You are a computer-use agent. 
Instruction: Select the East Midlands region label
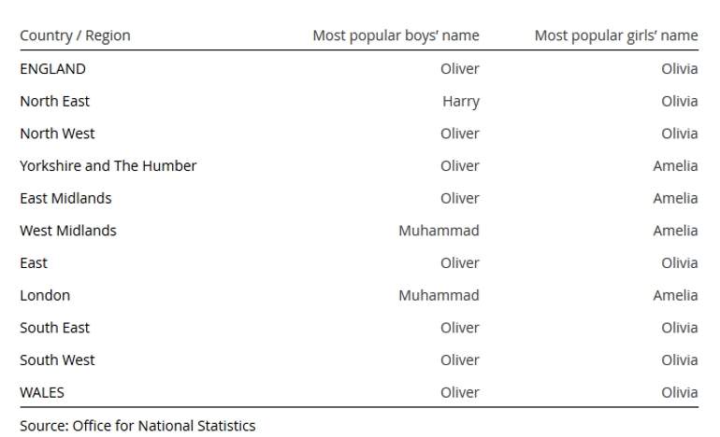coord(65,198)
